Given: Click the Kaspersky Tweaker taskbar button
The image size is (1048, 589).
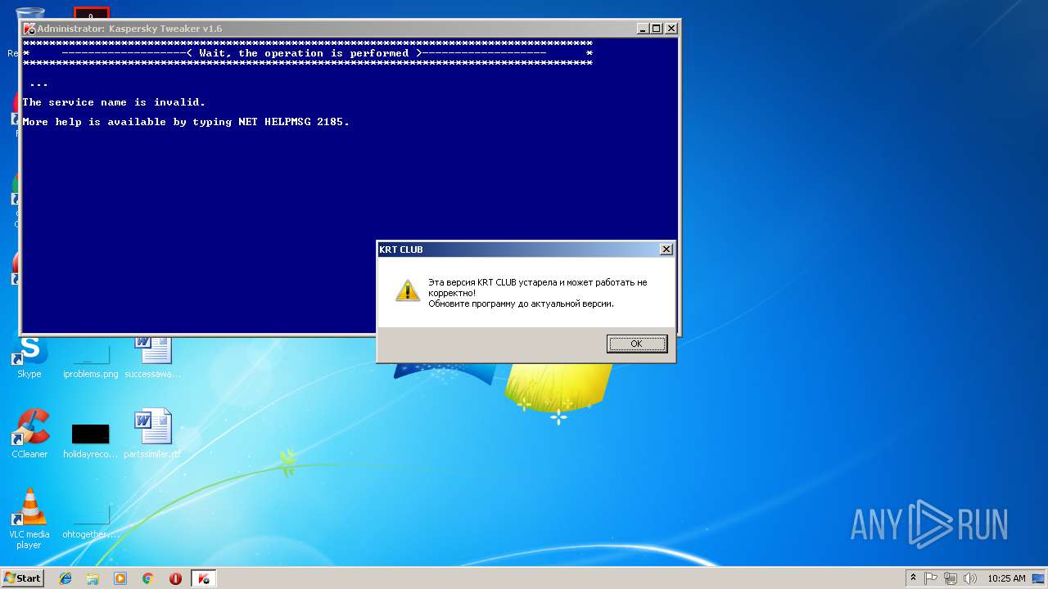Looking at the screenshot, I should (x=203, y=578).
